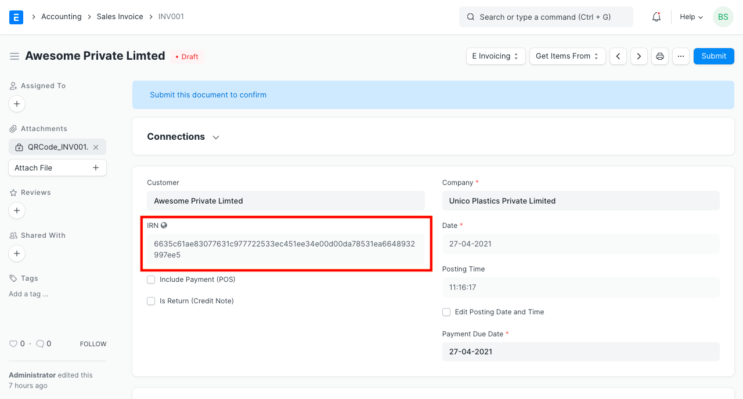Viewport: 743px width, 399px height.
Task: Go to next document arrow
Action: [x=639, y=56]
